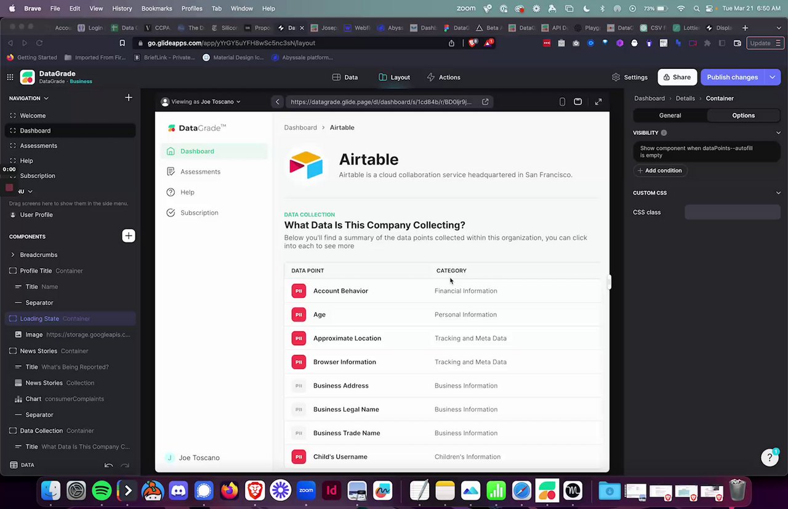Open app Settings

click(x=630, y=77)
